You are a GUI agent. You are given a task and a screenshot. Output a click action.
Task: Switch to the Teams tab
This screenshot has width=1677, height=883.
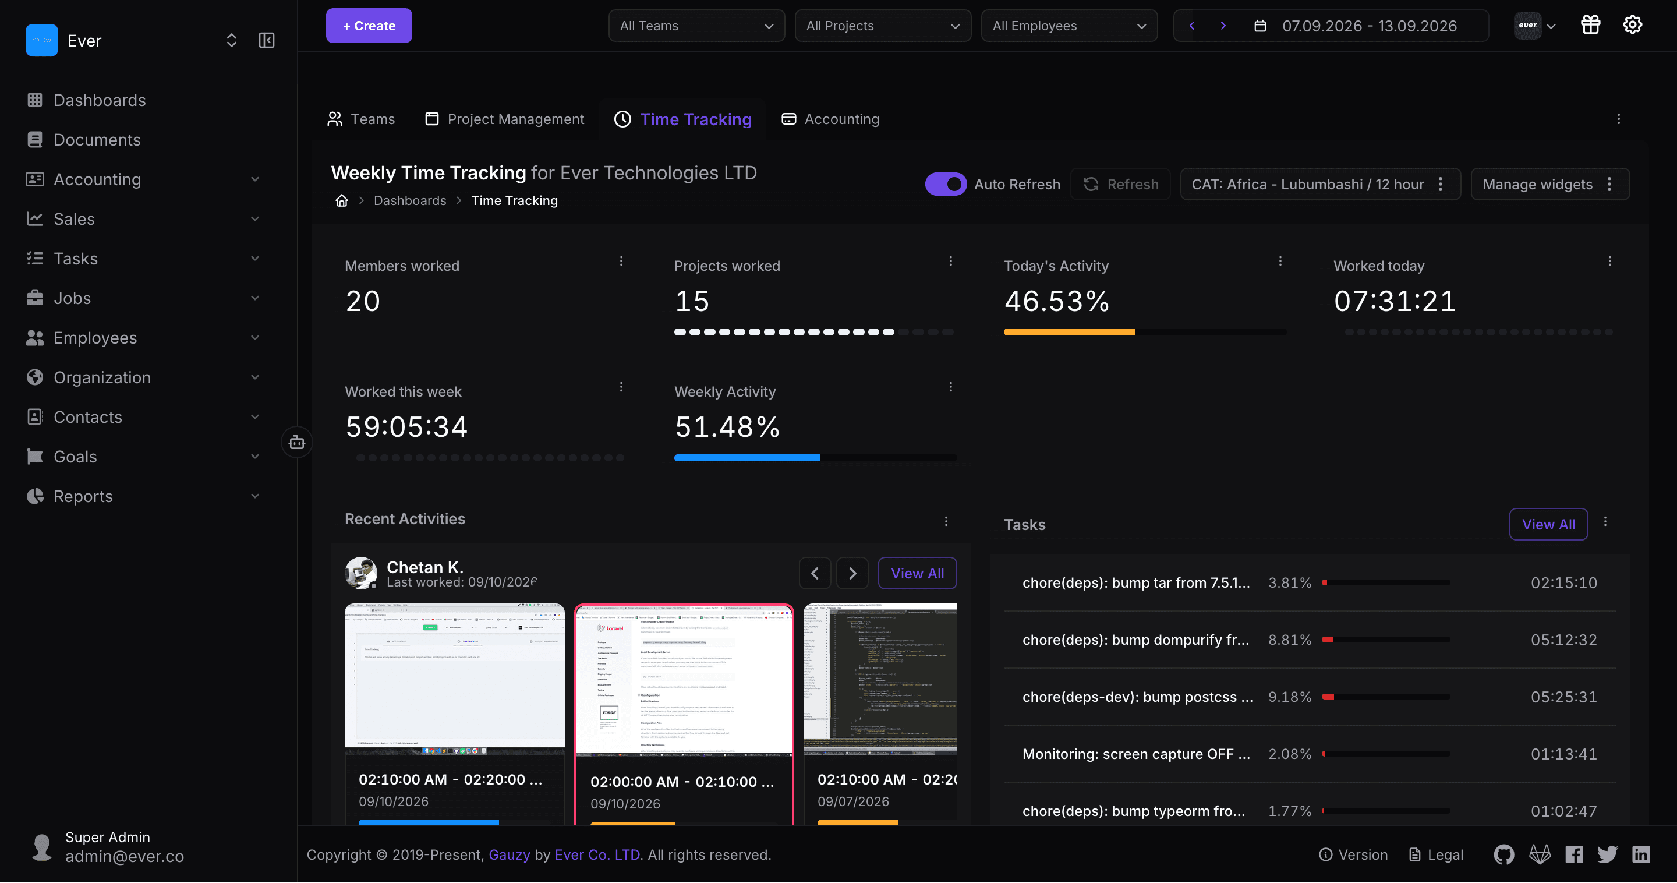pos(361,119)
